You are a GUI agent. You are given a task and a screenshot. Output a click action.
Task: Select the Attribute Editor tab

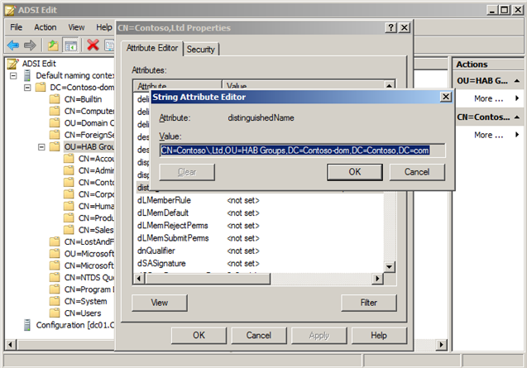152,48
